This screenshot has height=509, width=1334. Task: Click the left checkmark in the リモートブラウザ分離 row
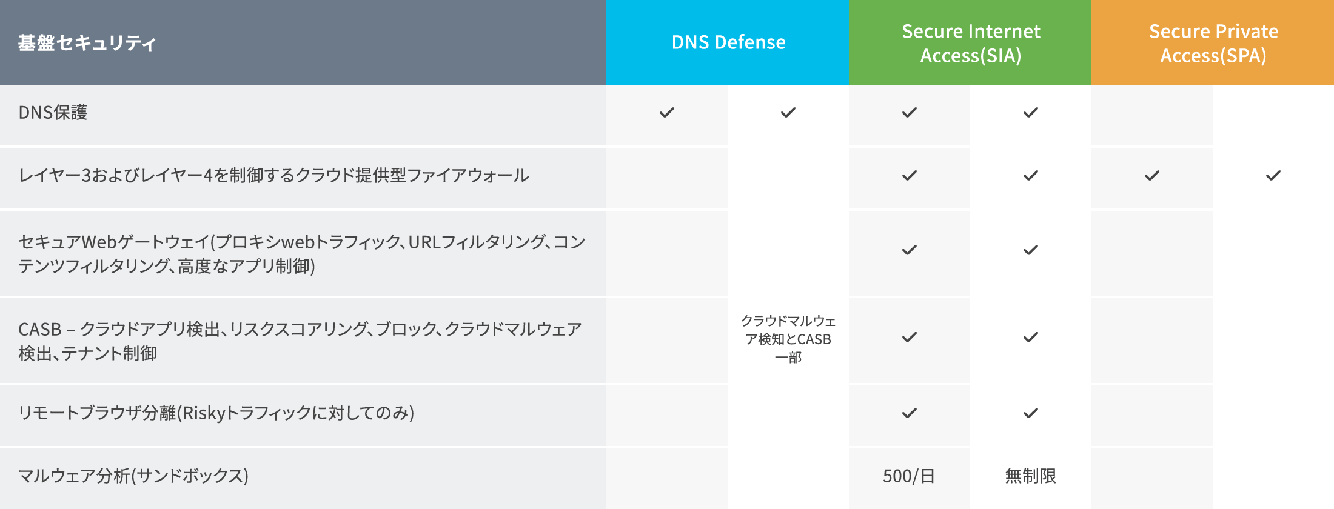(x=910, y=413)
